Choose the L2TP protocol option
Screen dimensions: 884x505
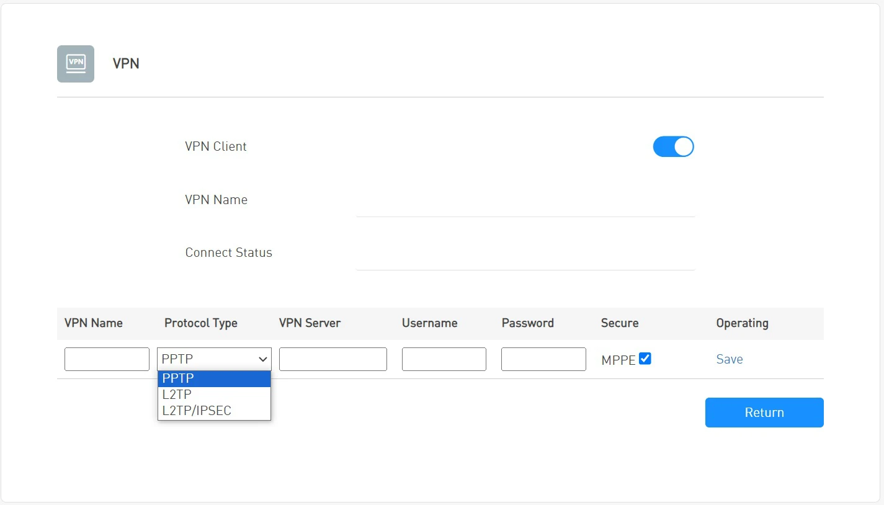pos(214,395)
